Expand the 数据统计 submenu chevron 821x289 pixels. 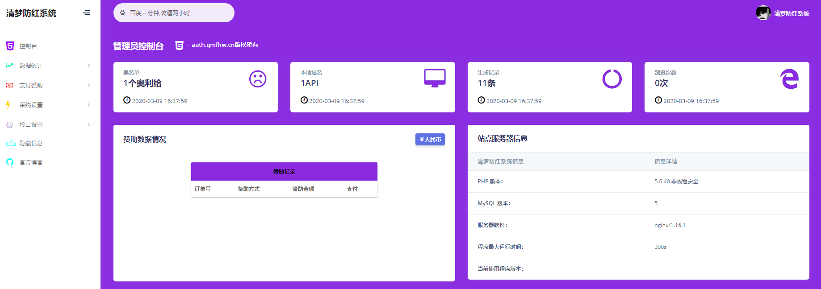click(89, 66)
